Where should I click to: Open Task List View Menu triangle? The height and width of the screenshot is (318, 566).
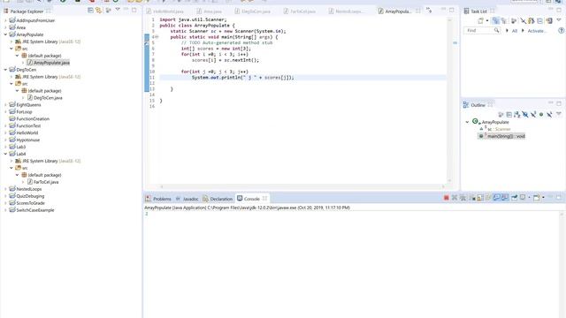pos(559,20)
